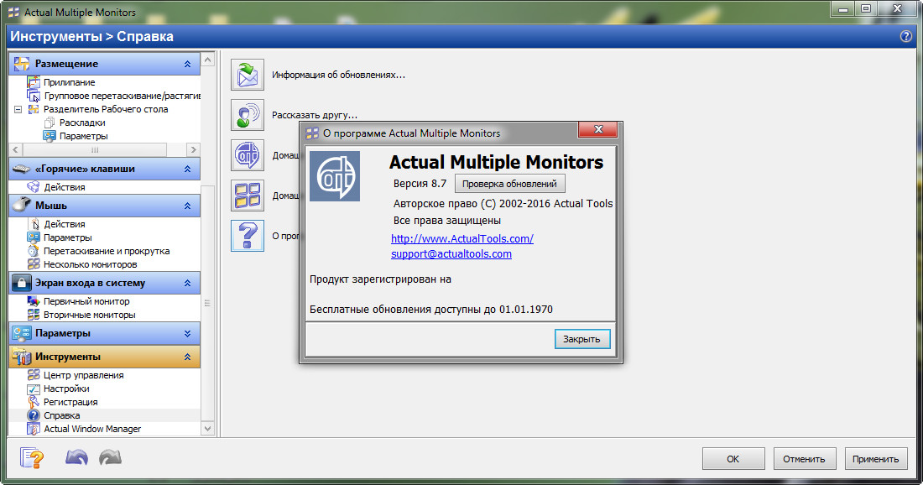Open the ActualTools.com website link
This screenshot has width=923, height=485.
click(462, 238)
